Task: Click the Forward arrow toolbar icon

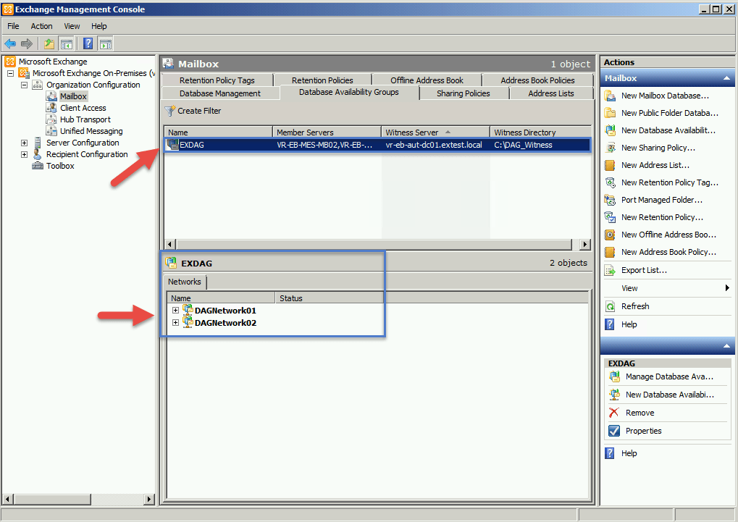Action: [x=27, y=43]
